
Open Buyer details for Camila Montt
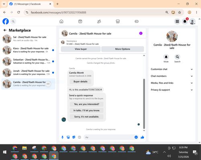(80, 82)
